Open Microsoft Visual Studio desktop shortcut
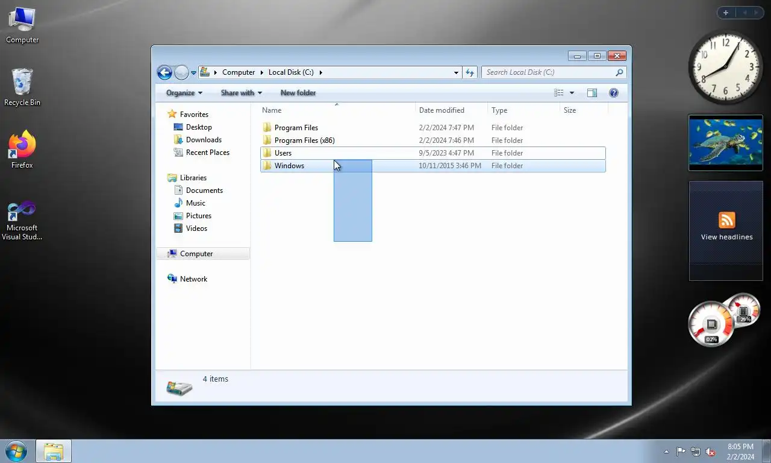 22,221
